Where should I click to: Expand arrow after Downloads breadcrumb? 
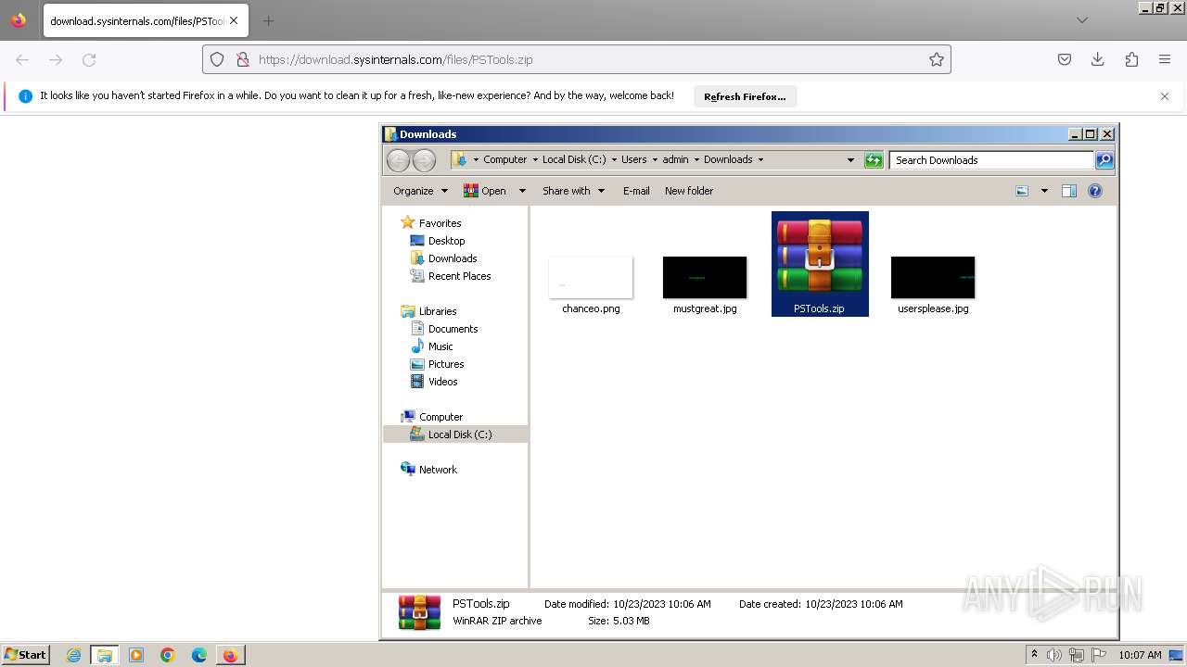coord(761,159)
